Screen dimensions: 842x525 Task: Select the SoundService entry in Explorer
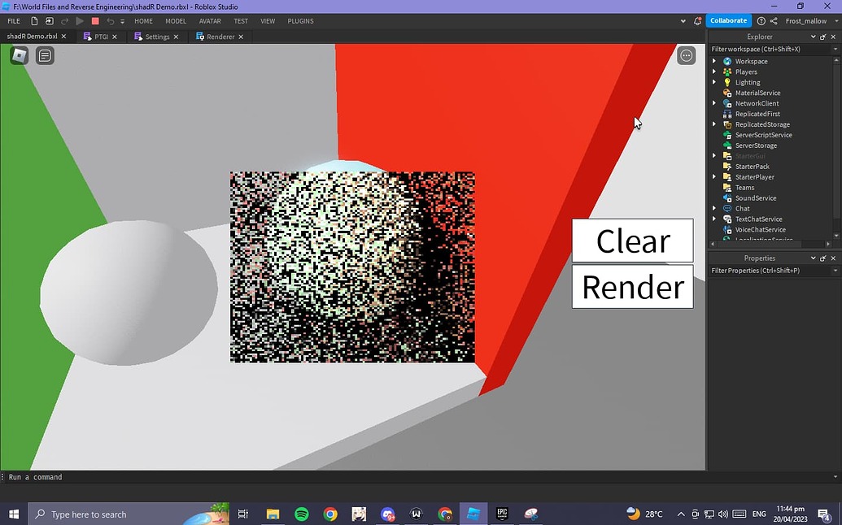[755, 197]
